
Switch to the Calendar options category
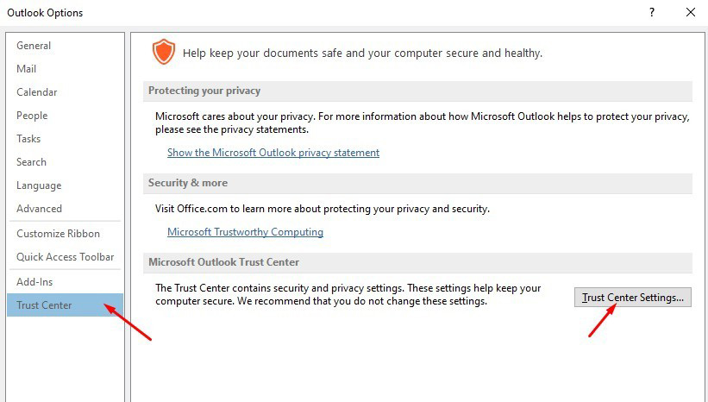tap(37, 92)
